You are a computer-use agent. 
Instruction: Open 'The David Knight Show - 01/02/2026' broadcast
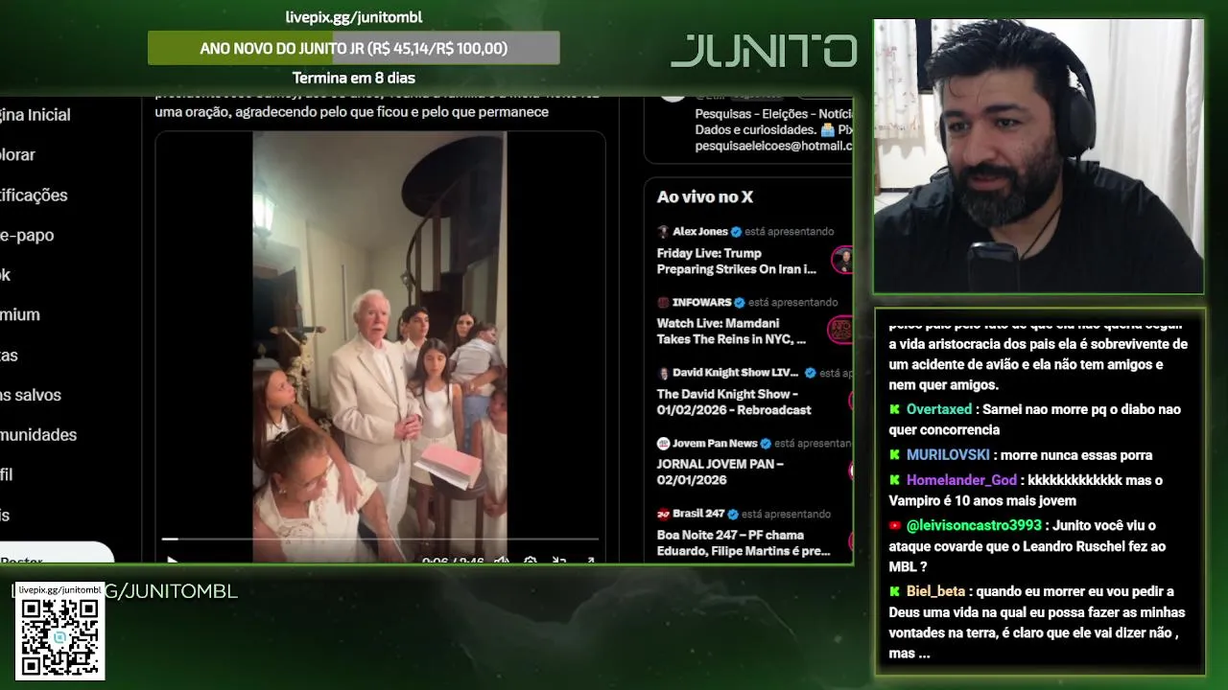(734, 402)
